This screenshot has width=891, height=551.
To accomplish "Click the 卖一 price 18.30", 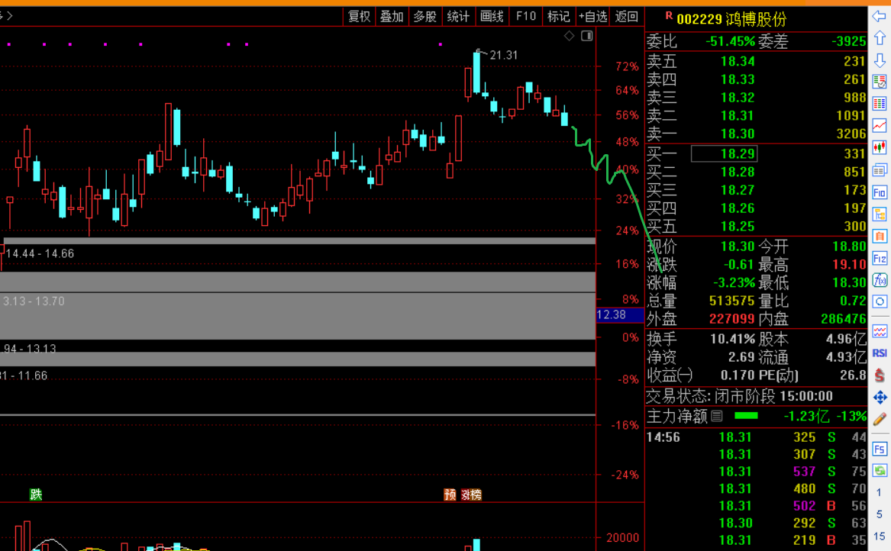I will [x=738, y=134].
